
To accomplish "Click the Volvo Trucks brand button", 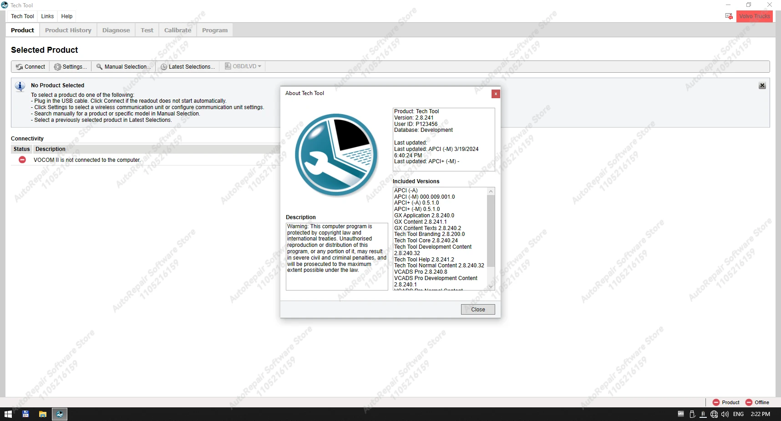I will click(x=755, y=16).
